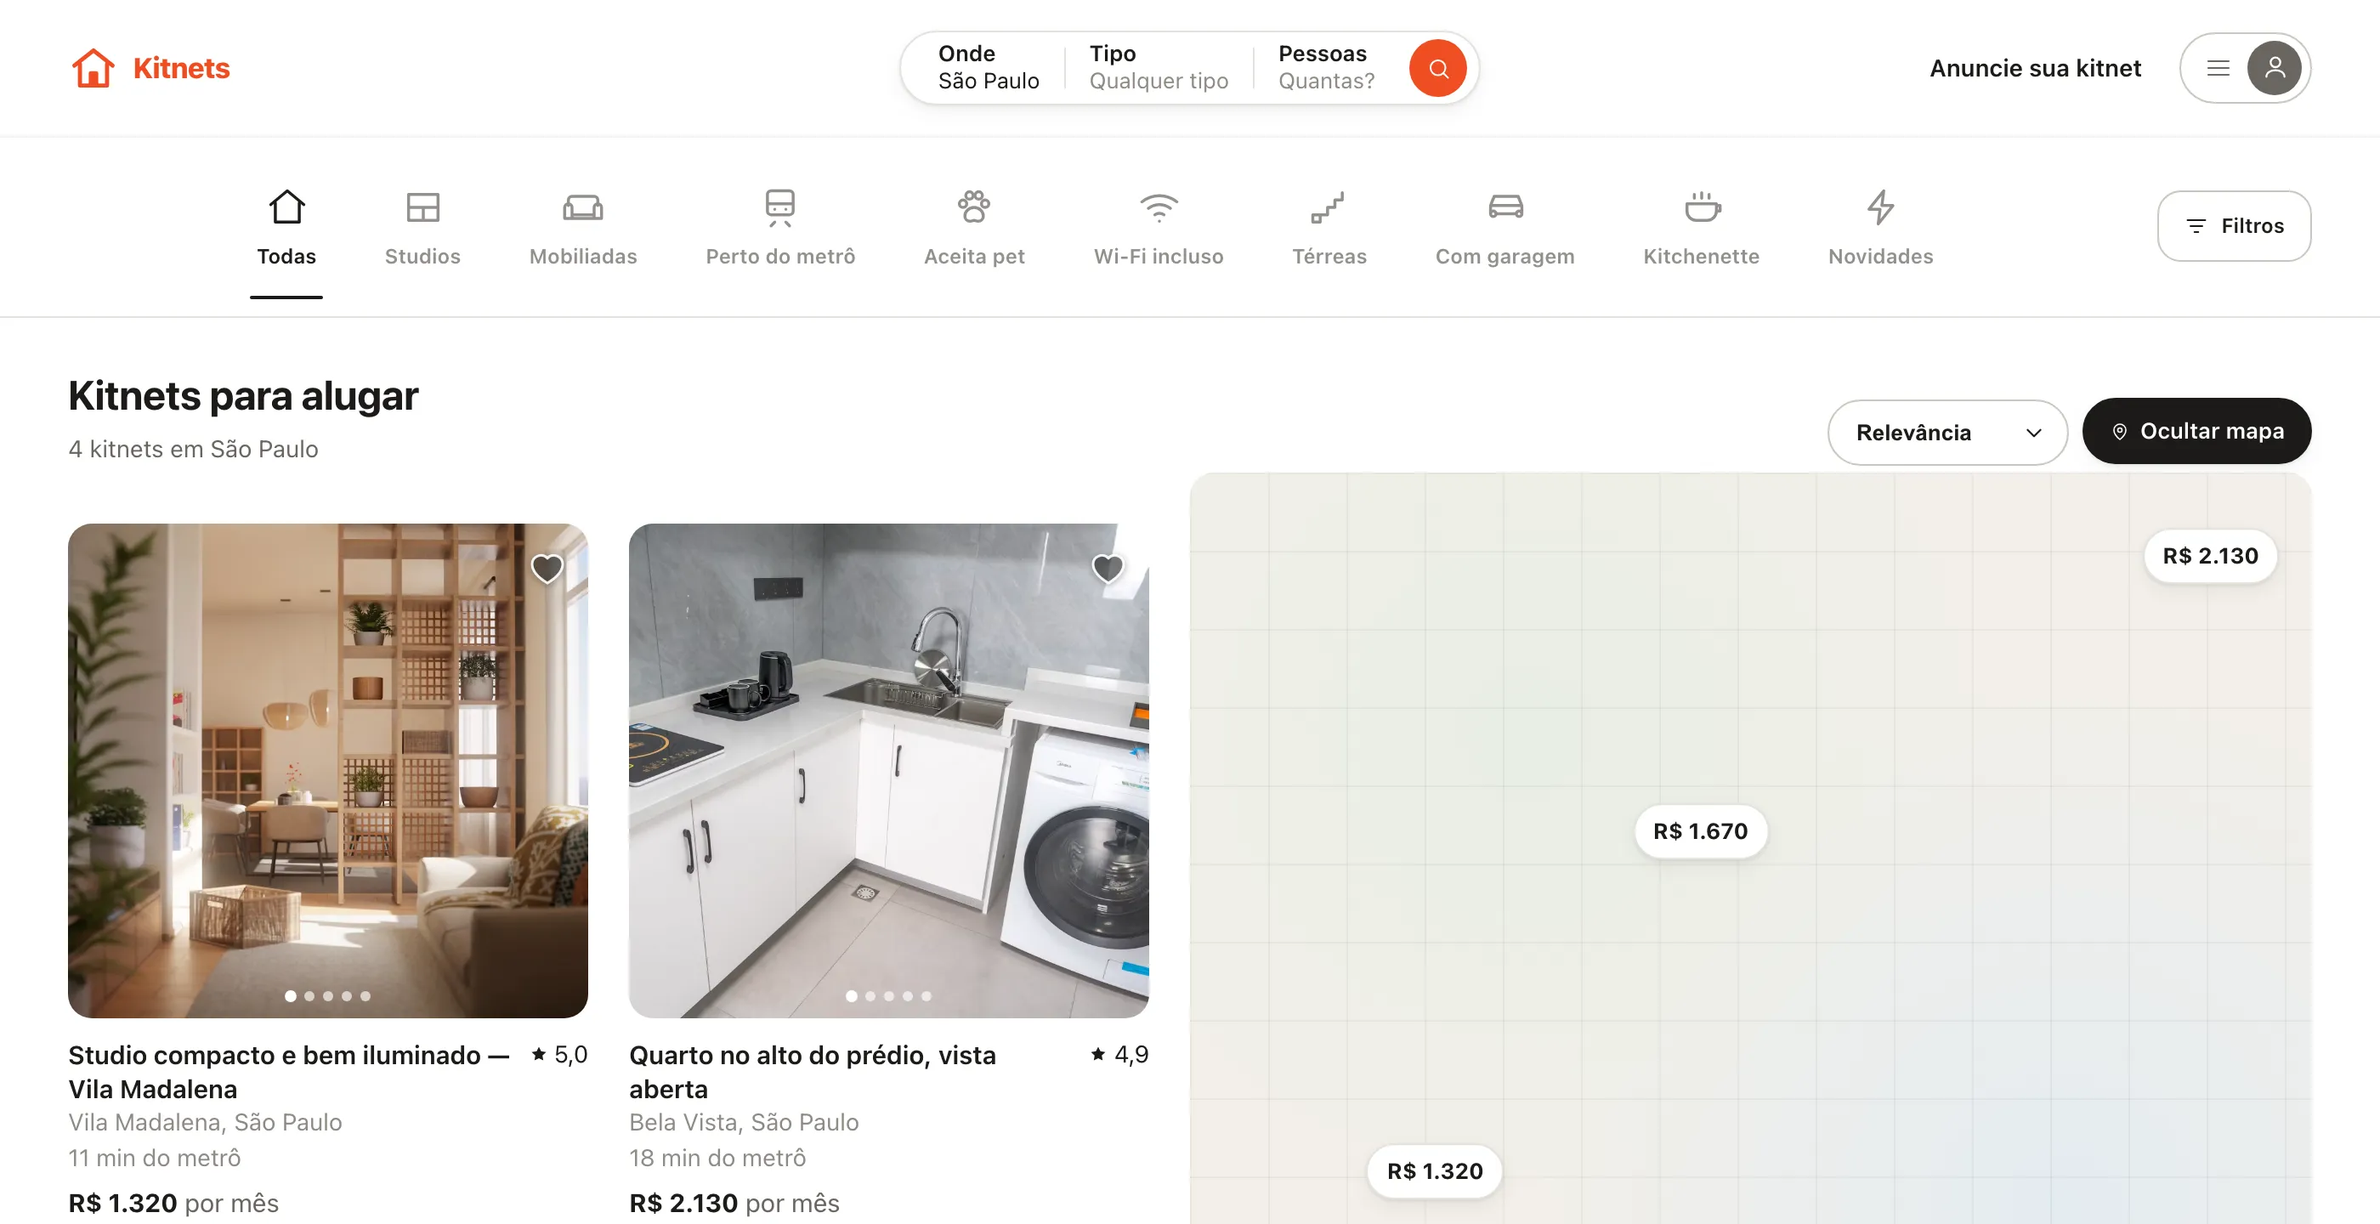
Task: Select the Mobiliadas sofa icon
Action: 583,207
